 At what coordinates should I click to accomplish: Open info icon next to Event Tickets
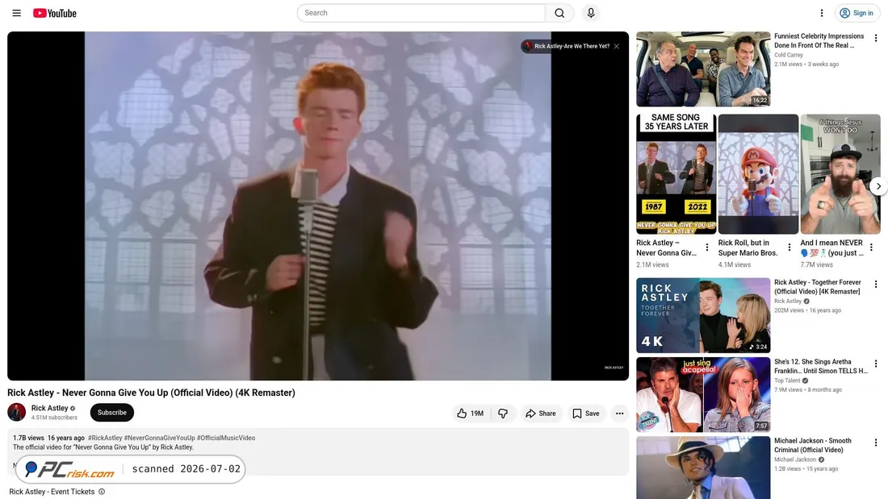pos(102,492)
